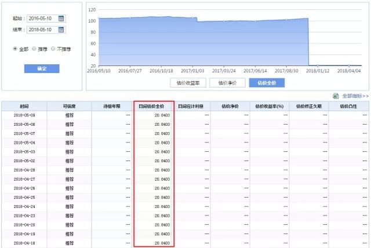
Task: Select the date cell 2018-04-23
Action: point(24,216)
